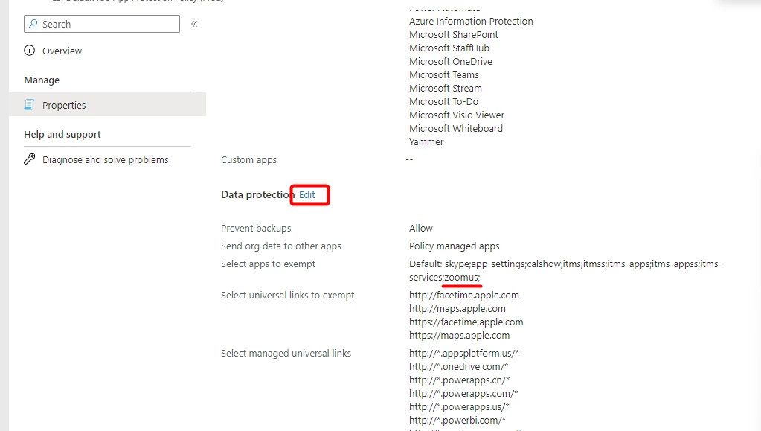Open Diagnose and solve problems
Image resolution: width=761 pixels, height=431 pixels.
(x=106, y=159)
